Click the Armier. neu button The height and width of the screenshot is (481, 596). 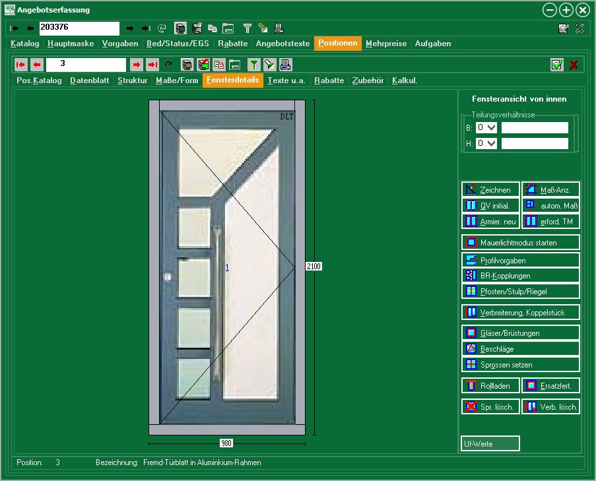pos(490,221)
